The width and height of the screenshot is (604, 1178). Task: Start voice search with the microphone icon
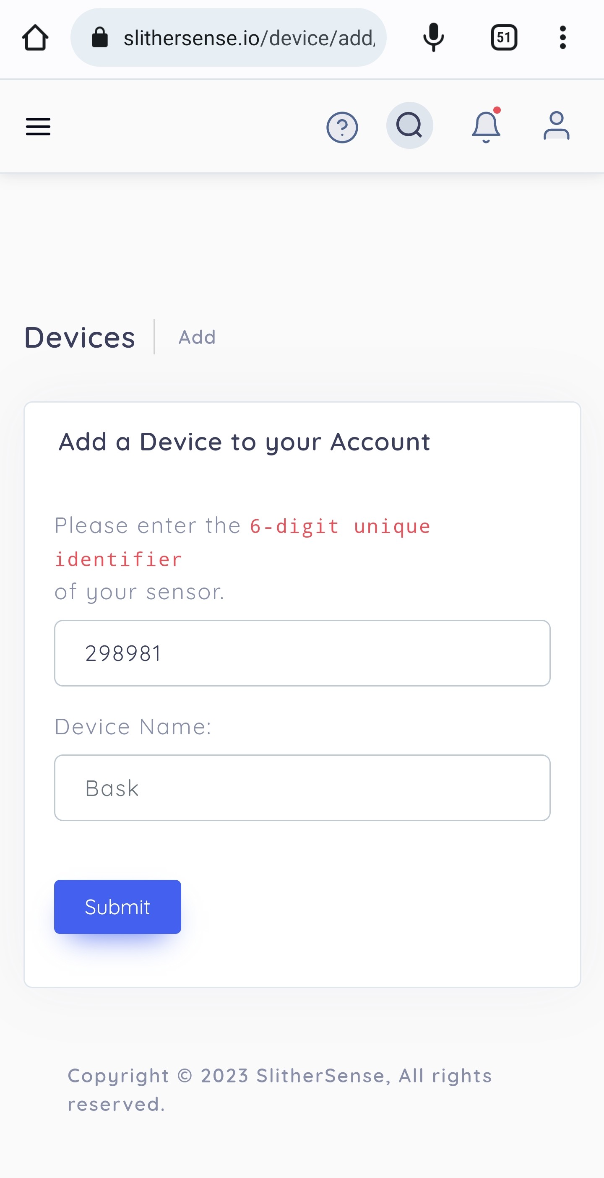pyautogui.click(x=432, y=37)
